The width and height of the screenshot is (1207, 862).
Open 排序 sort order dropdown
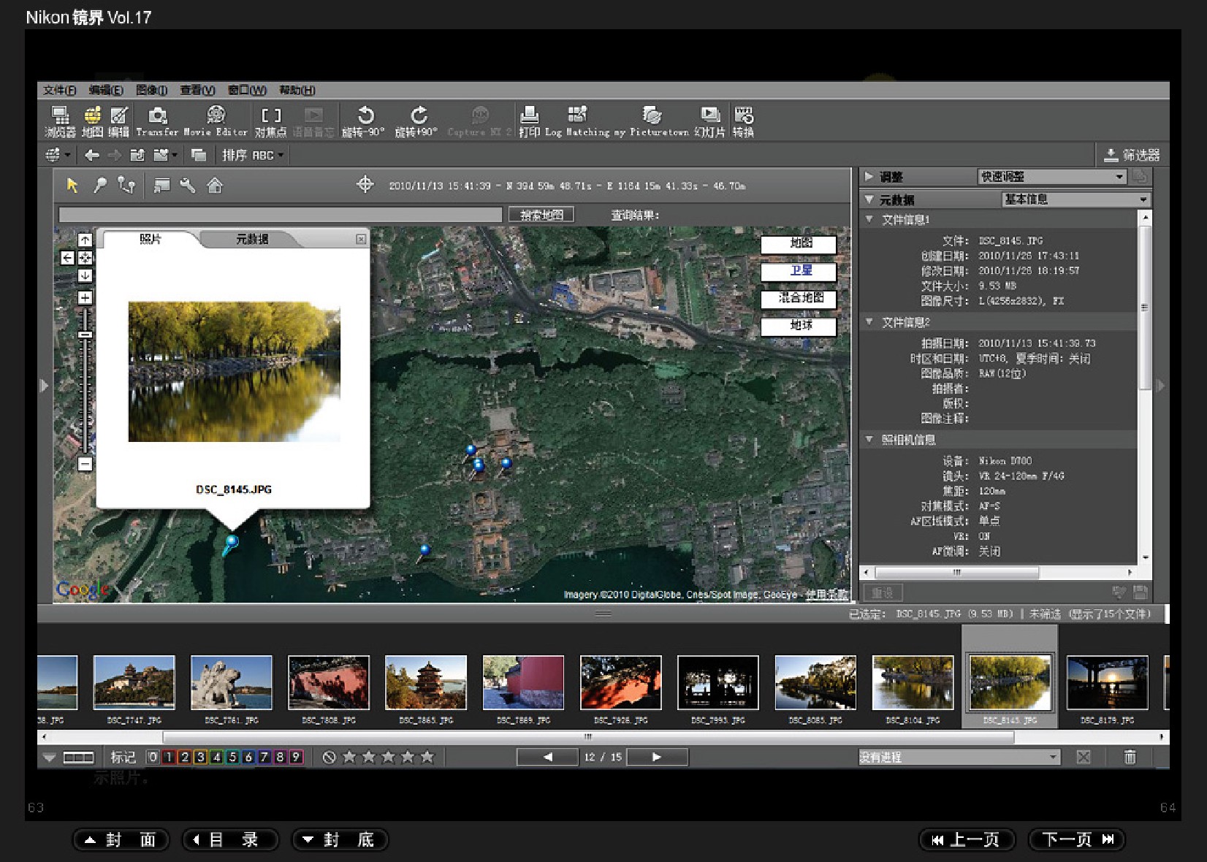(x=253, y=155)
